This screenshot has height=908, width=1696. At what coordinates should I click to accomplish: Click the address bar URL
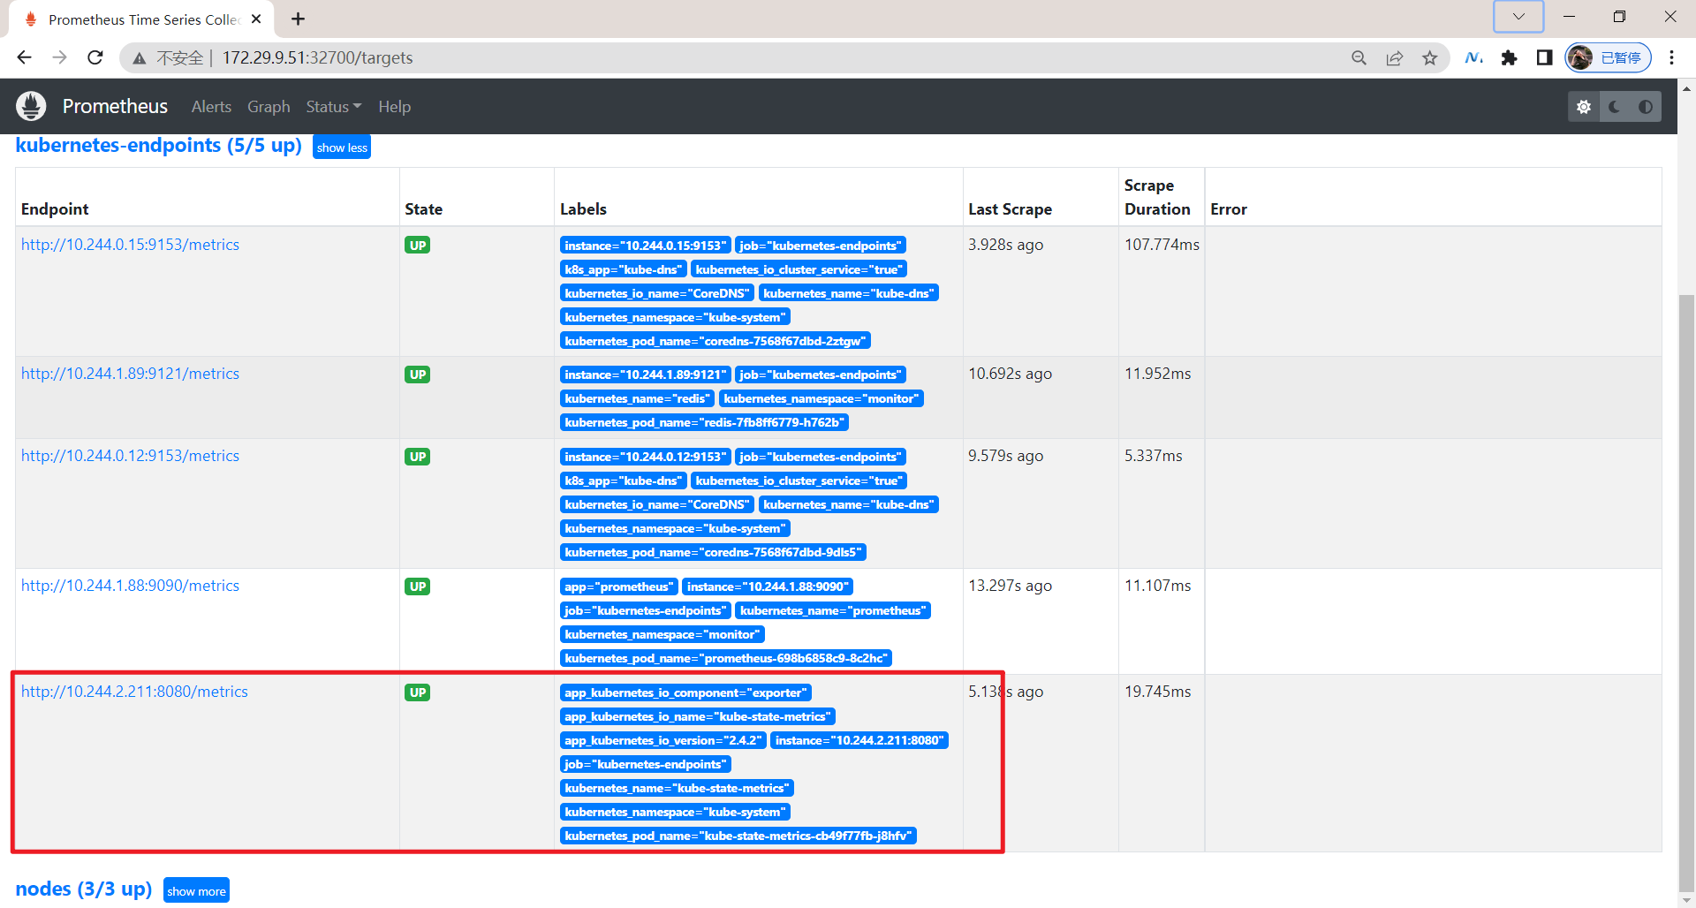[x=317, y=57]
